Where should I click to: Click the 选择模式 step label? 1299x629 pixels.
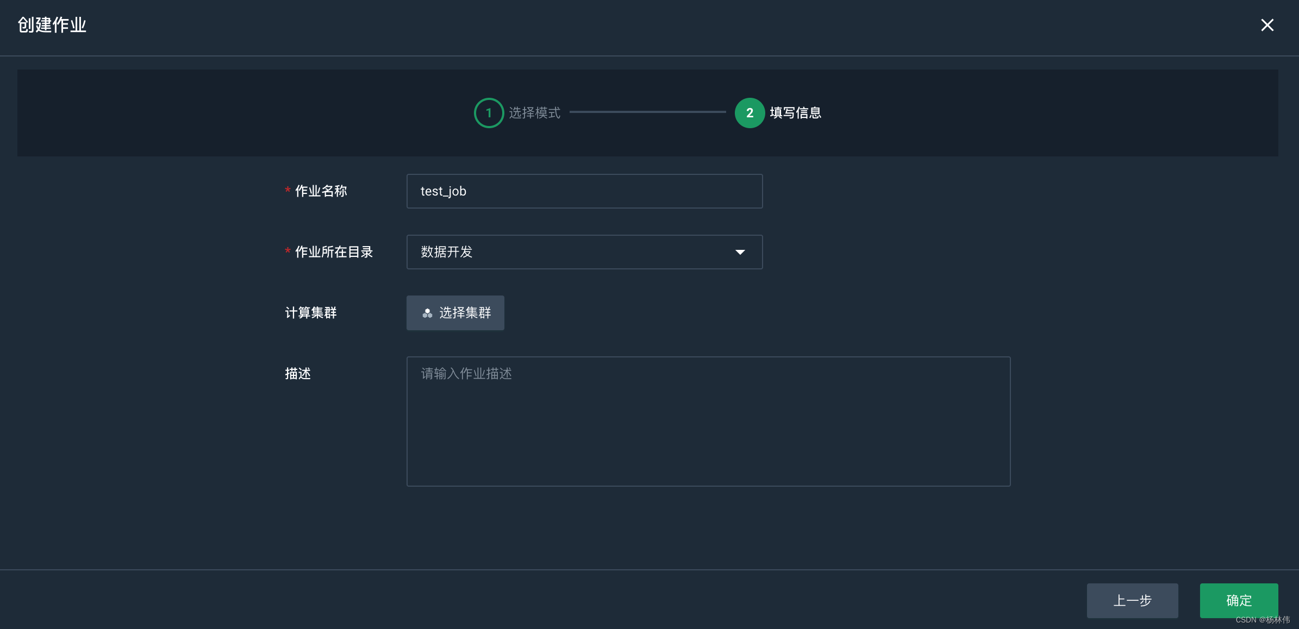pos(534,113)
